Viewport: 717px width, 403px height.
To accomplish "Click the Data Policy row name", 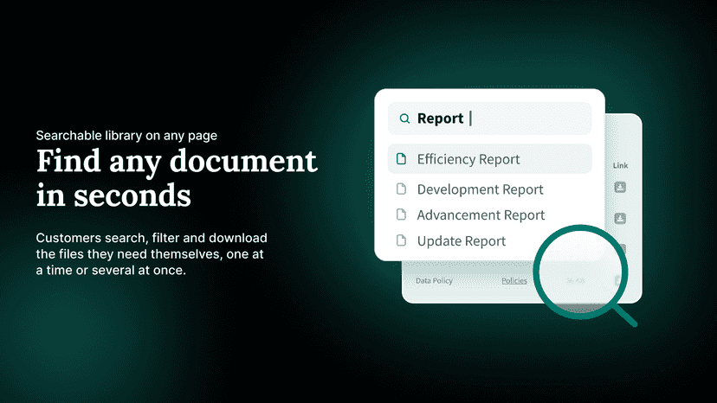I will (x=434, y=280).
